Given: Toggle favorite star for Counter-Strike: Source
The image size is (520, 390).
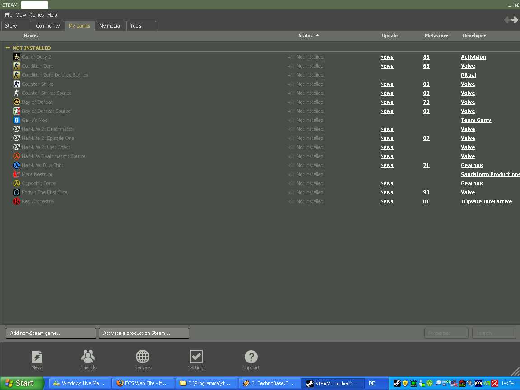Looking at the screenshot, I should point(291,93).
